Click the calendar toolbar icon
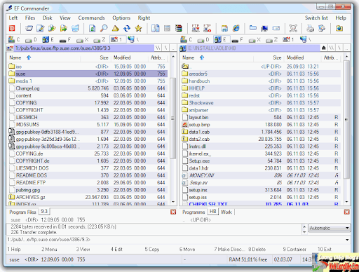Screen dimensions: 359x272 pos(224,28)
